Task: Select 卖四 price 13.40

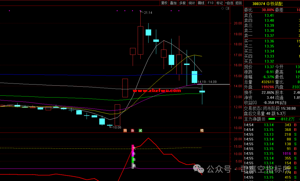Action: (269, 21)
